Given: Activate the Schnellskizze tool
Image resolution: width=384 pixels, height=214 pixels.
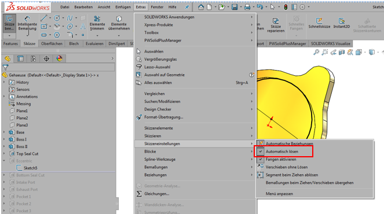Looking at the screenshot, I should click(319, 23).
